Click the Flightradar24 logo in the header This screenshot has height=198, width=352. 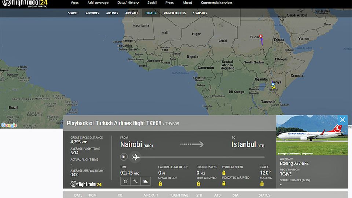[24, 4]
